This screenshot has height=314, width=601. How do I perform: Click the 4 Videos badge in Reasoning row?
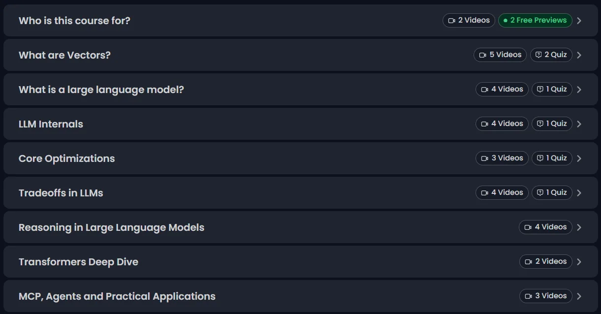point(545,227)
